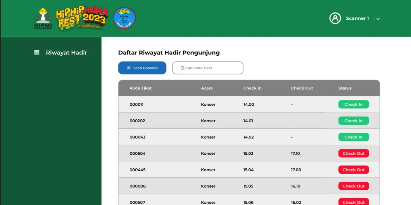This screenshot has width=411, height=205.
Task: Click the Acara column header
Action: tap(207, 88)
